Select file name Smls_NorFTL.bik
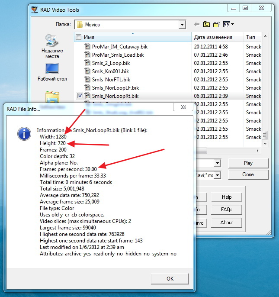The image size is (279, 297). pyautogui.click(x=111, y=80)
